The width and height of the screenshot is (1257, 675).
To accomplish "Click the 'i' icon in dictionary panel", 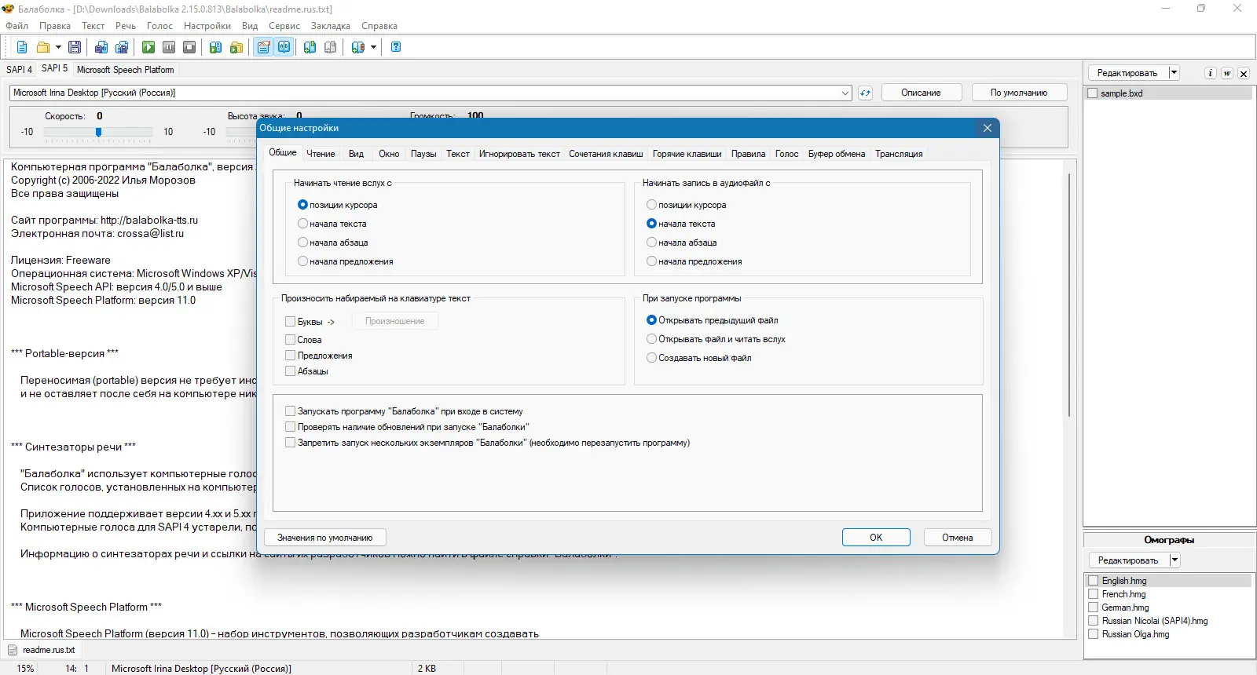I will point(1210,73).
